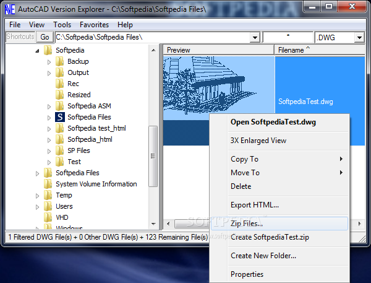Select the Softpedia root folder icon
This screenshot has width=371, height=283.
click(48, 50)
